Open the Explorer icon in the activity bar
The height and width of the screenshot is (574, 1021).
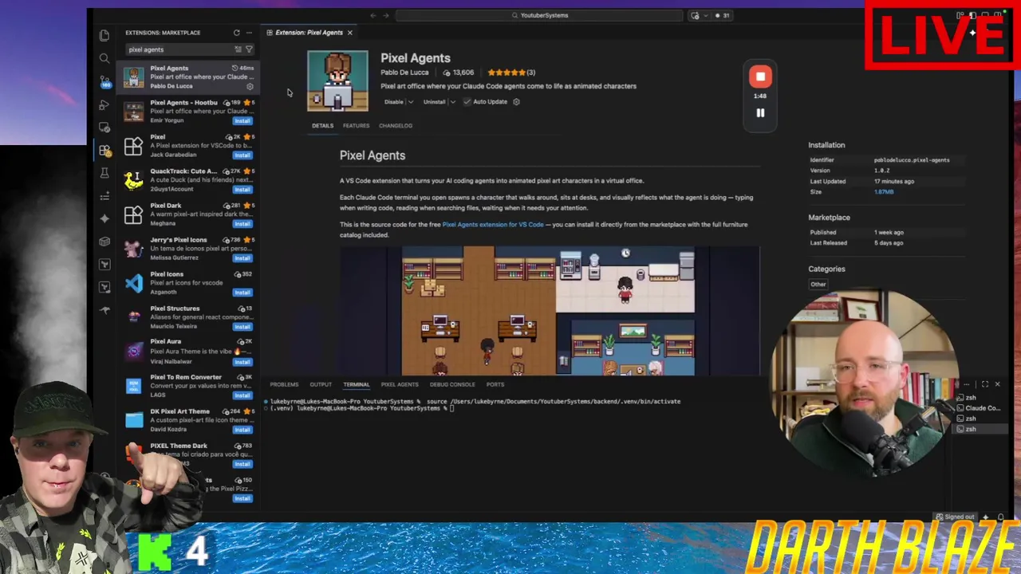tap(104, 35)
